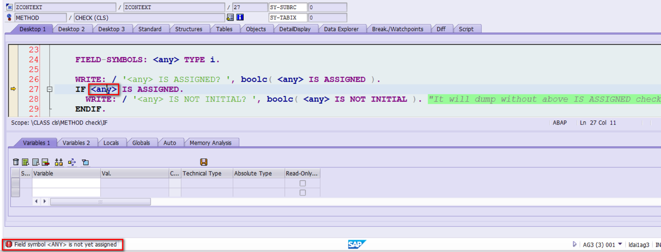Viewport: 661px width, 252px height.
Task: Click the red error icon in status bar
Action: point(9,244)
